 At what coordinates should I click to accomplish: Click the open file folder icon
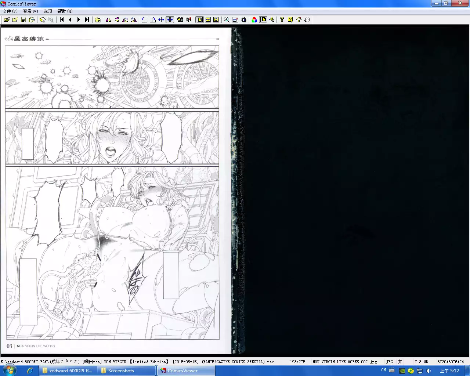click(x=7, y=20)
